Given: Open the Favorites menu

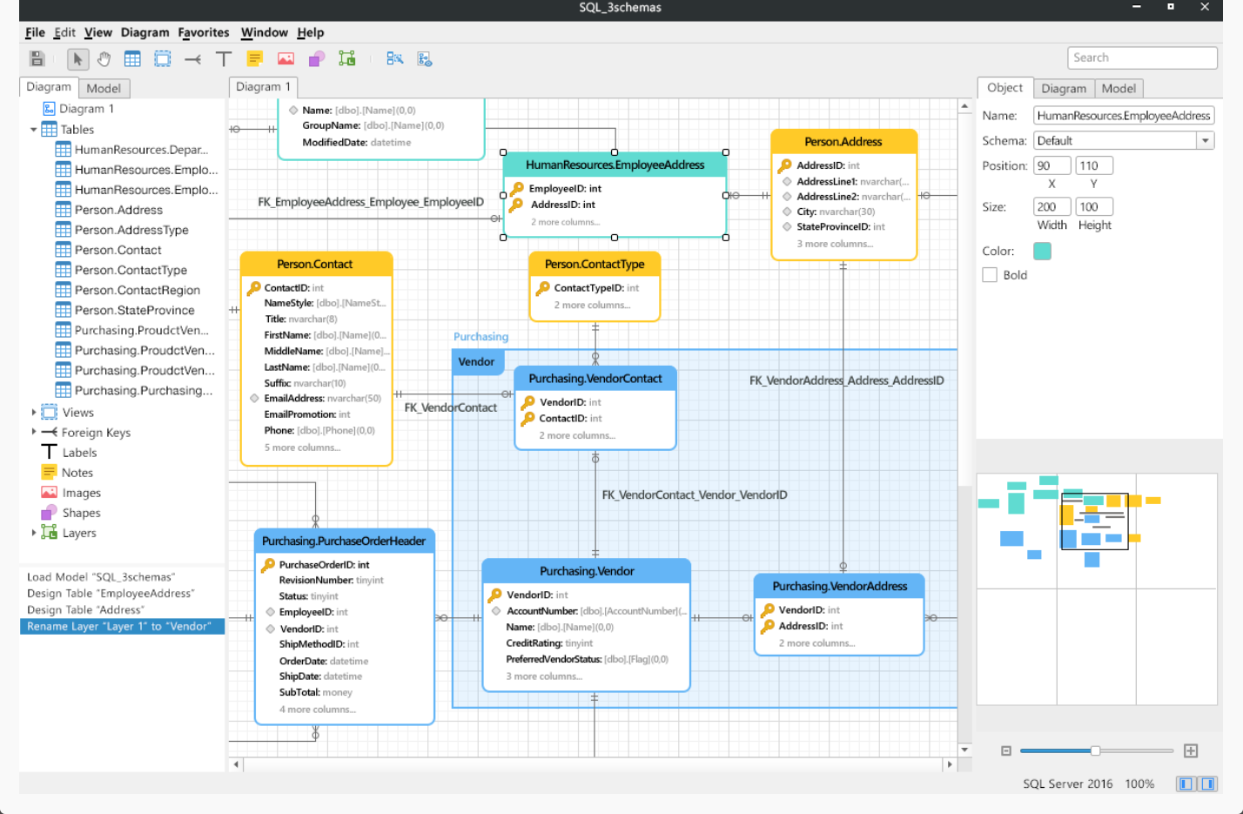Looking at the screenshot, I should pyautogui.click(x=204, y=33).
